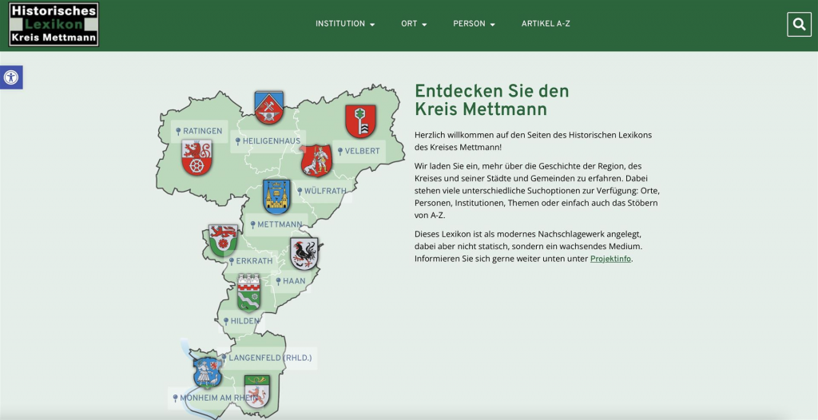Viewport: 818px width, 420px height.
Task: Select the Mettmann blue and gold crest
Action: tap(276, 196)
